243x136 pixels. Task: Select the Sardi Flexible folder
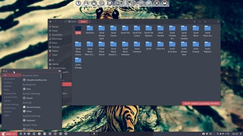pos(161,31)
